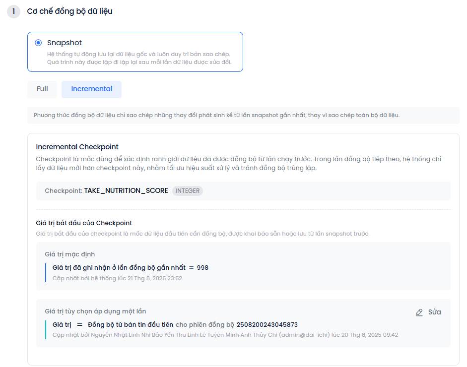Select the Incremental tab
This screenshot has height=367, width=467.
pos(91,89)
